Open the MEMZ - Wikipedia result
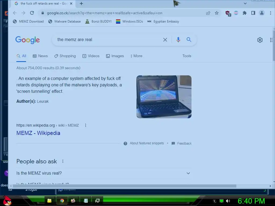The image size is (275, 206). [x=38, y=133]
